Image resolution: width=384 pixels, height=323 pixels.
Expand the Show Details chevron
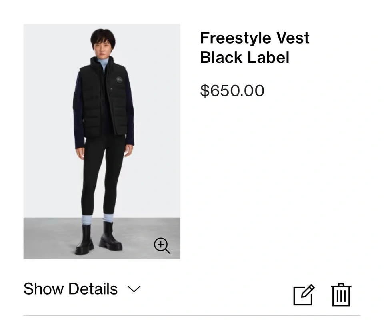tap(134, 289)
